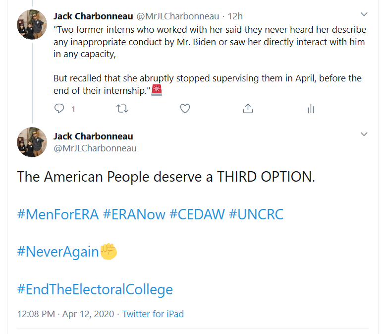Reply to the quoted interns tweet

tap(59, 108)
